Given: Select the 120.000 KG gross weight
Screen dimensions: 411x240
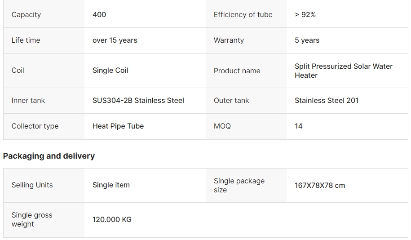Looking at the screenshot, I should point(112,220).
